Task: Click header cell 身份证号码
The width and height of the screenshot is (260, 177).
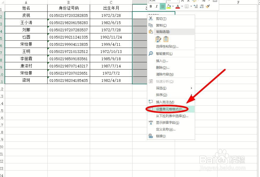Action: click(x=69, y=8)
